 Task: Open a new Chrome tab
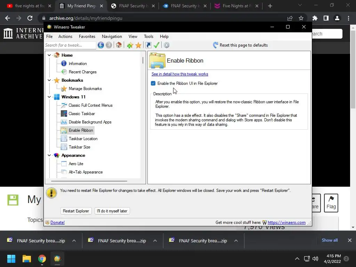point(270,6)
